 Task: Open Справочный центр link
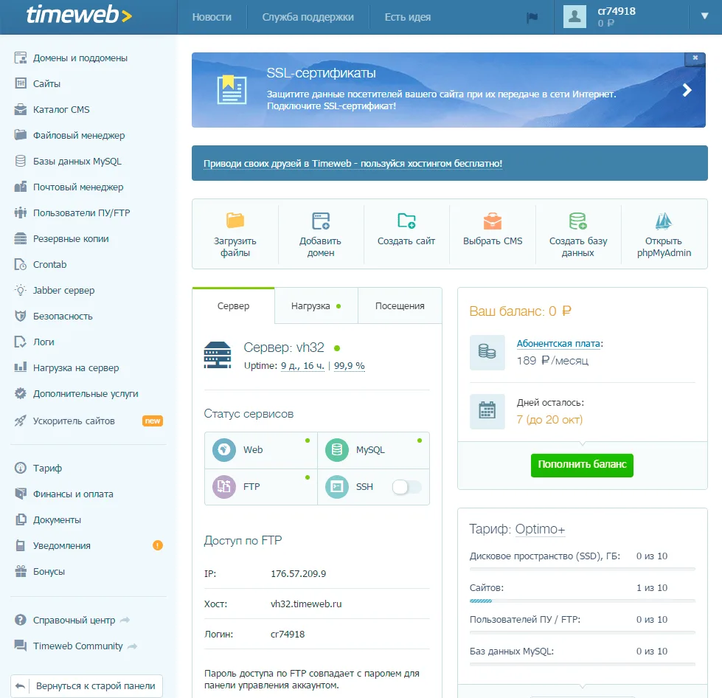point(74,620)
